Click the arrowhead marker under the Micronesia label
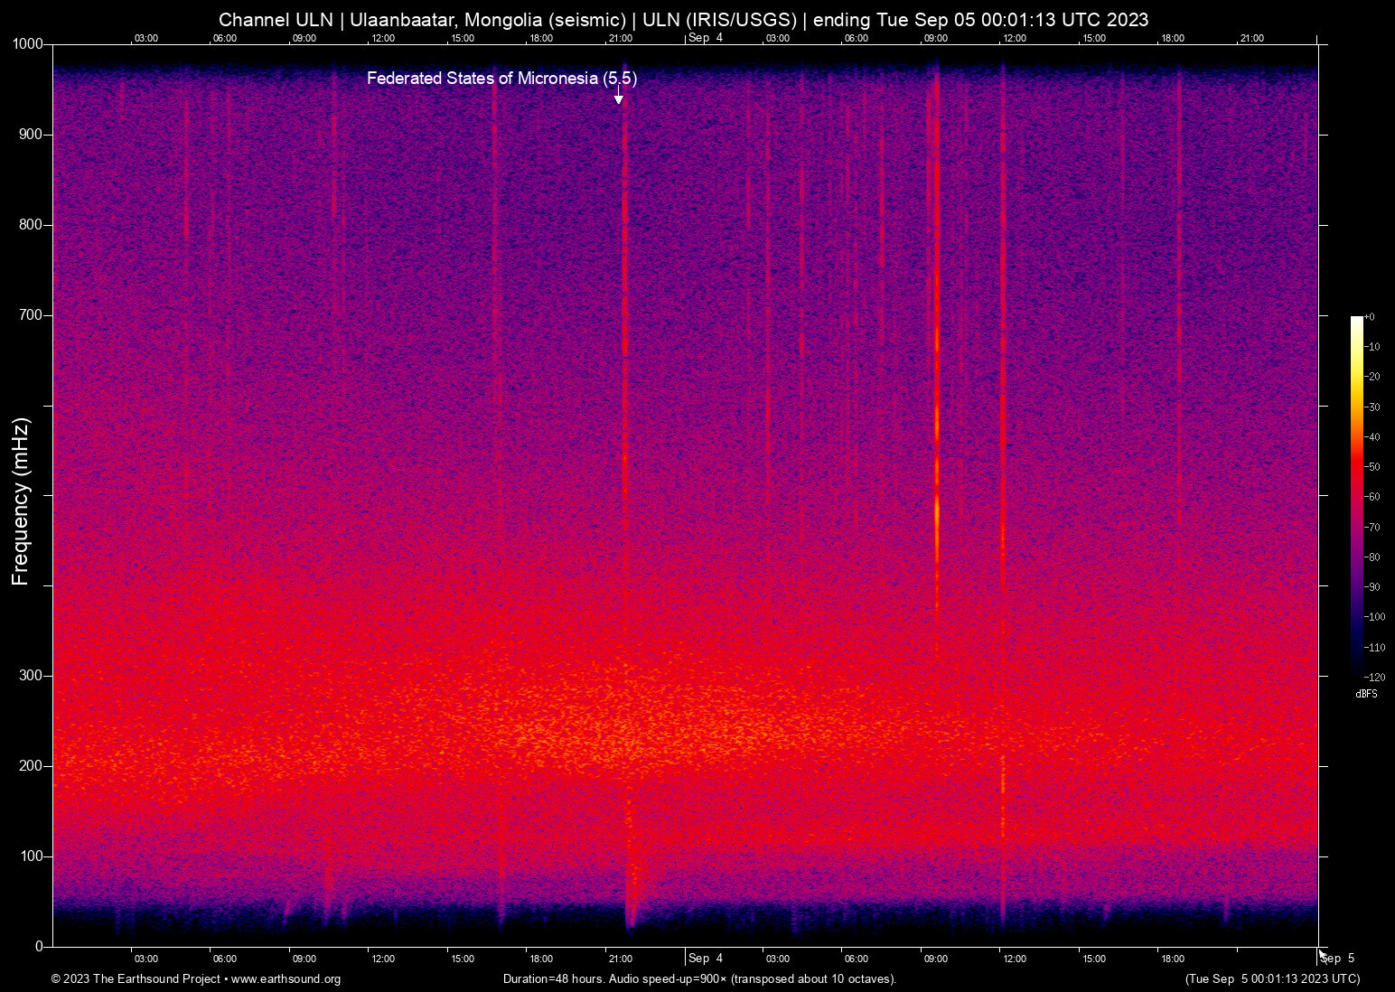1395x992 pixels. [619, 99]
